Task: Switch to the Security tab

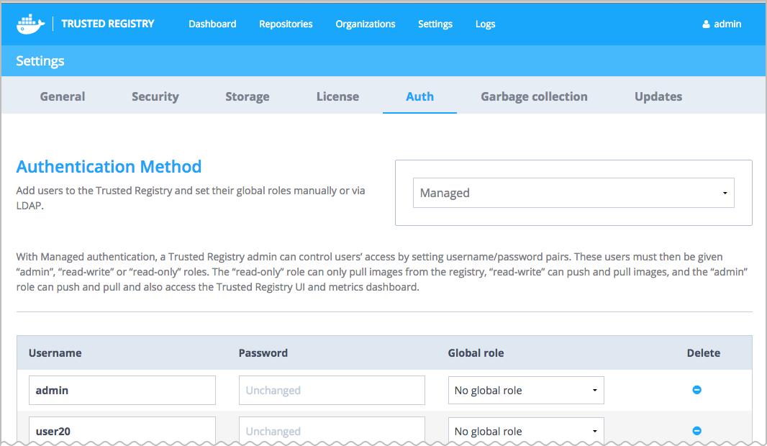Action: pos(155,96)
